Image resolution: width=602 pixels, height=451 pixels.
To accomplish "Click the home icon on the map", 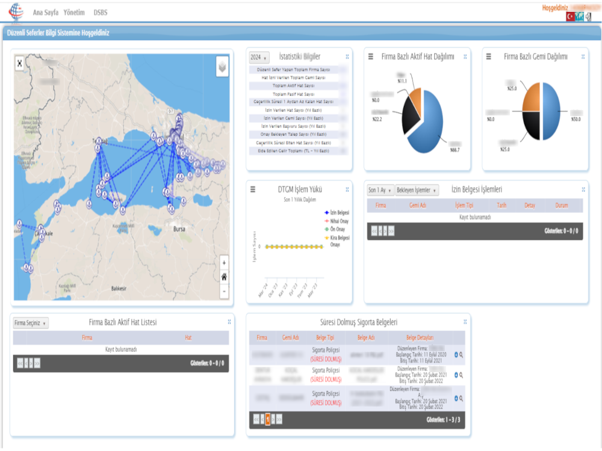I will click(x=223, y=277).
